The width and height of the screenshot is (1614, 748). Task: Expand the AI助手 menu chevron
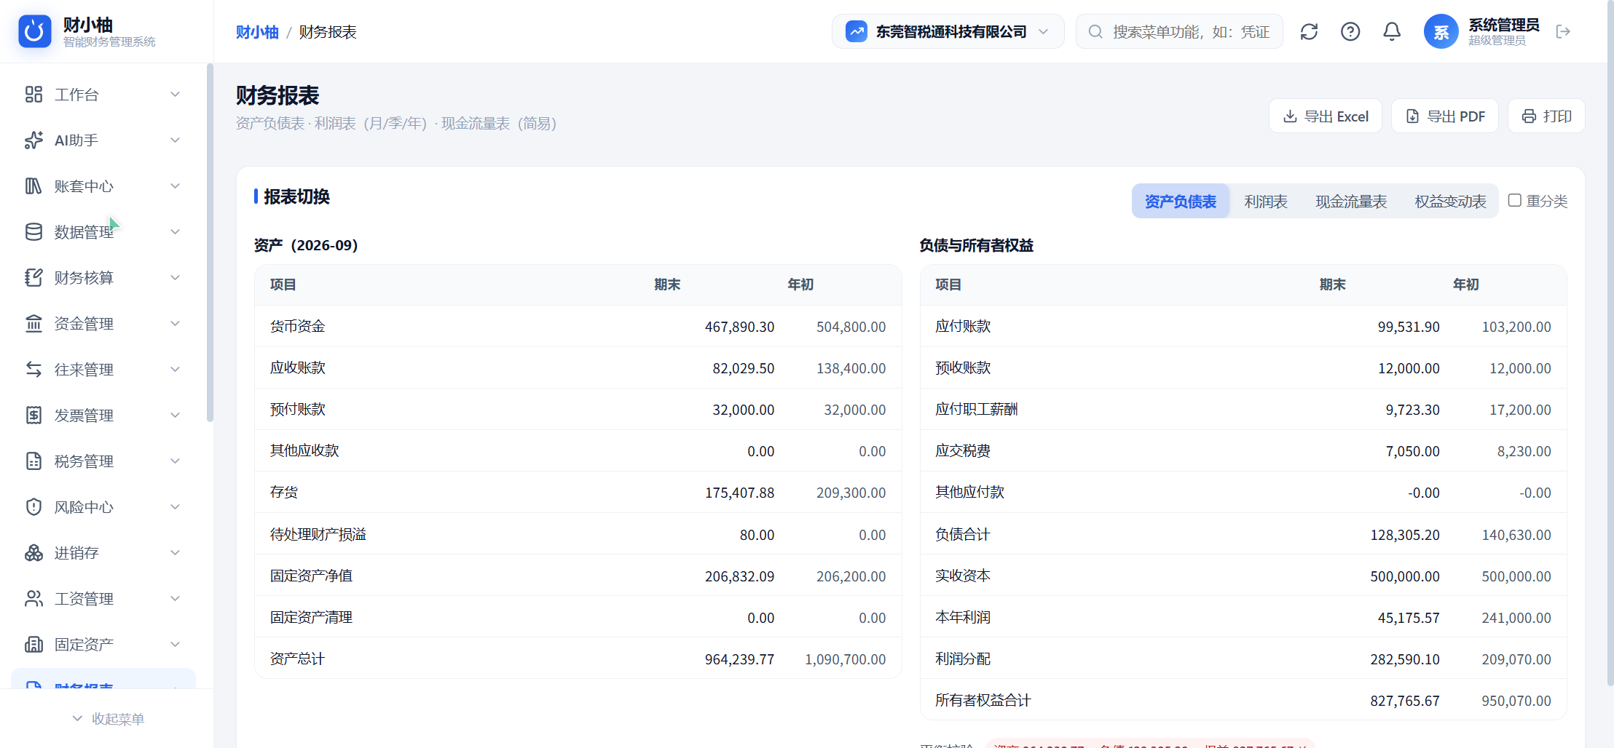click(x=175, y=140)
